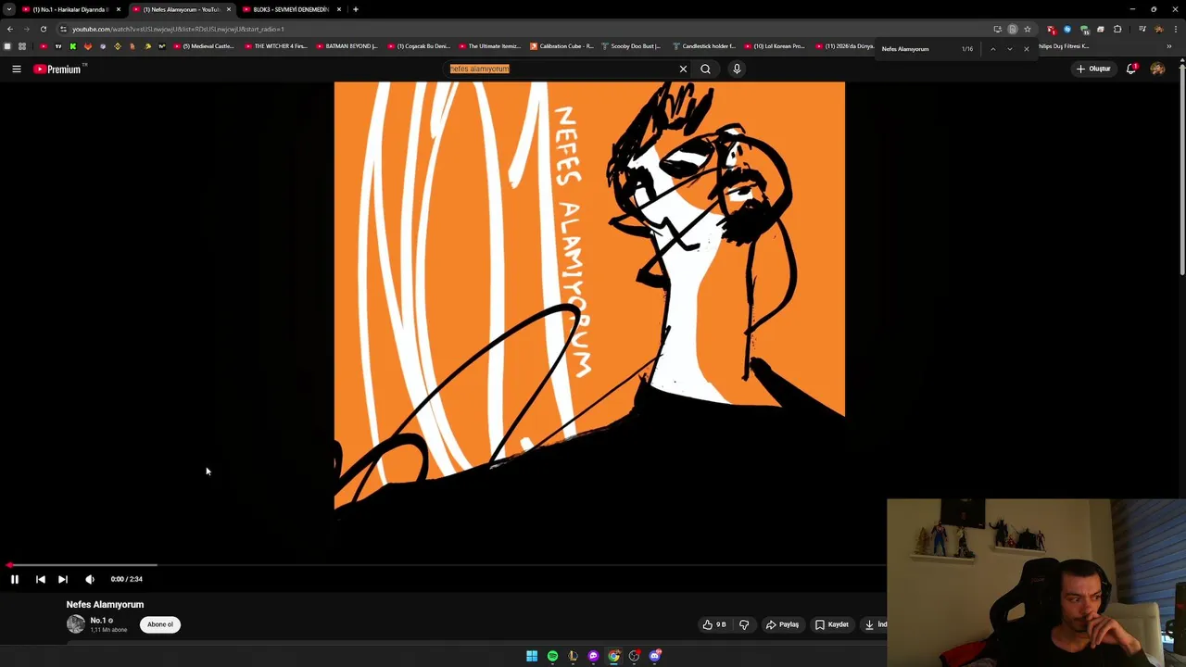Close the find-in-page bar
The width and height of the screenshot is (1186, 667).
tap(1027, 48)
